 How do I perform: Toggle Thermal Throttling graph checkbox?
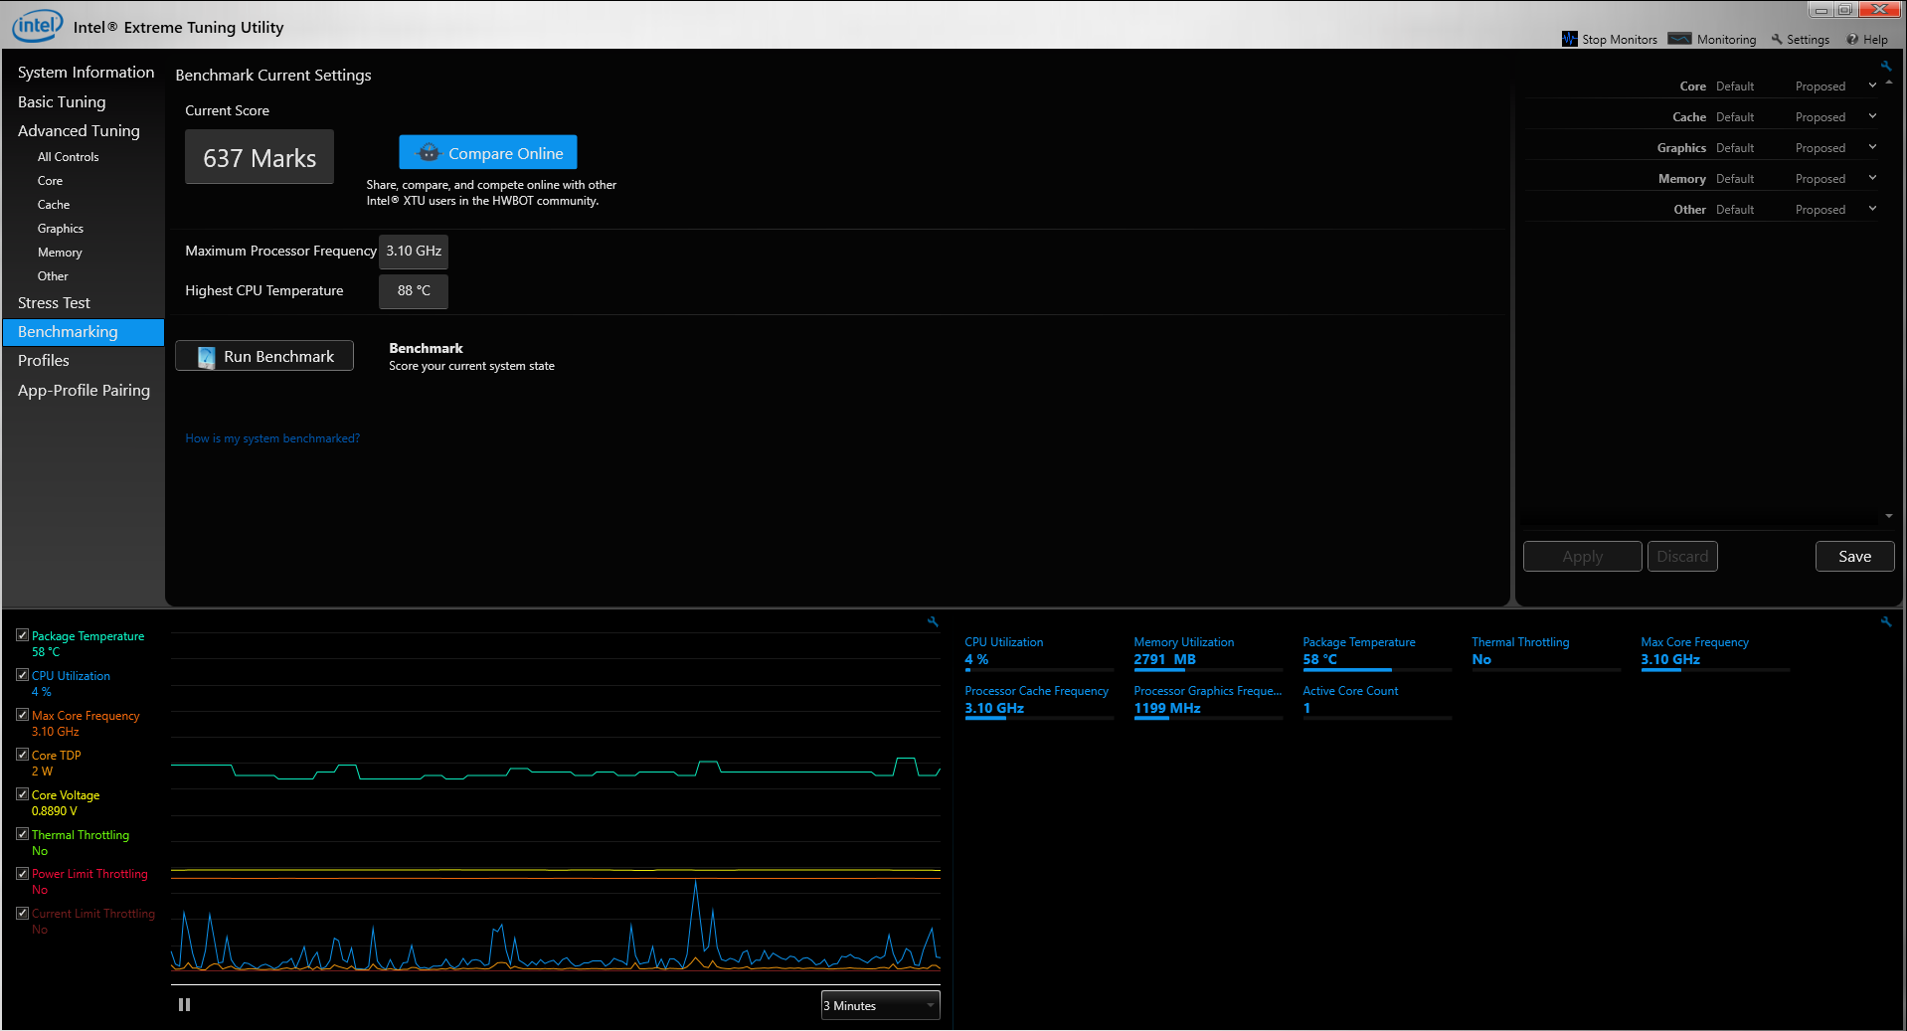(x=22, y=834)
